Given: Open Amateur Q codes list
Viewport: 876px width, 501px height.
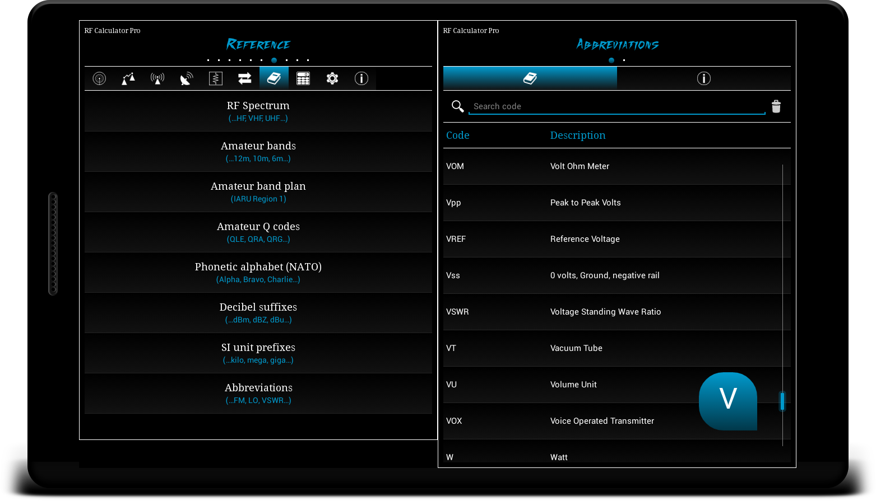Looking at the screenshot, I should click(258, 232).
